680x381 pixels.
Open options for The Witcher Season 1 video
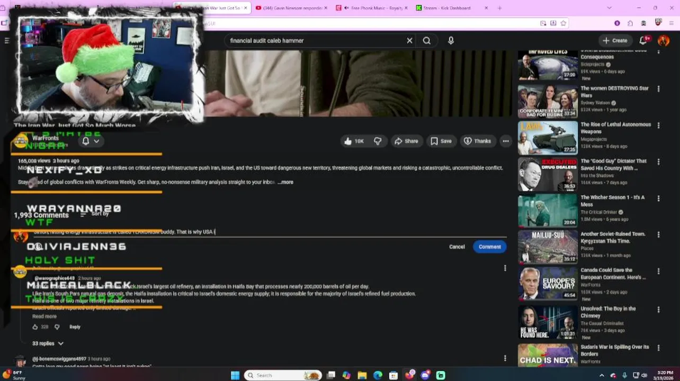point(658,198)
